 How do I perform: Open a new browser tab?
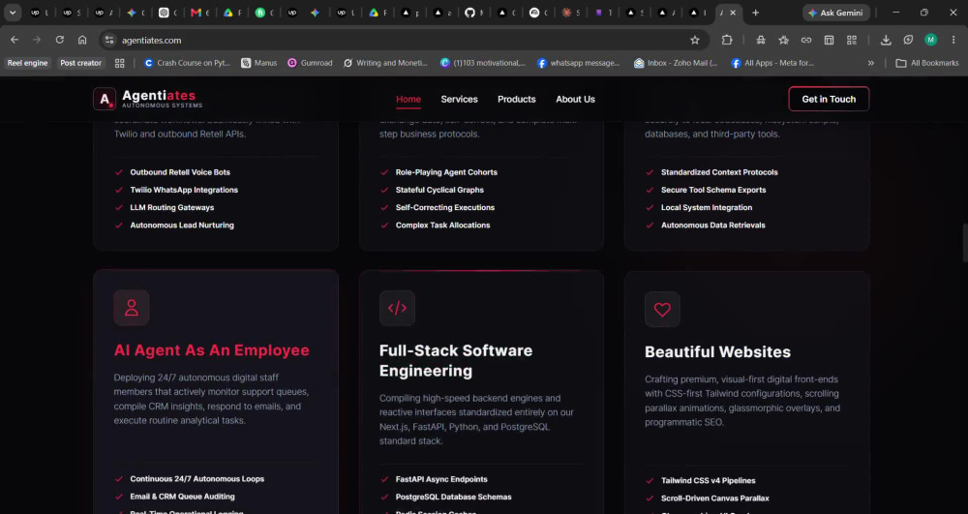click(x=755, y=13)
